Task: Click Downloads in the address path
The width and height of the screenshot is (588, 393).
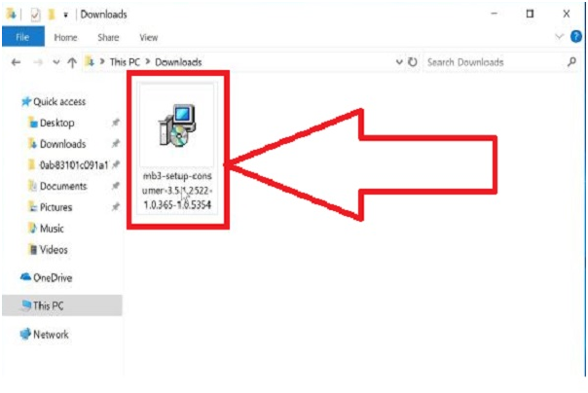Action: click(178, 62)
